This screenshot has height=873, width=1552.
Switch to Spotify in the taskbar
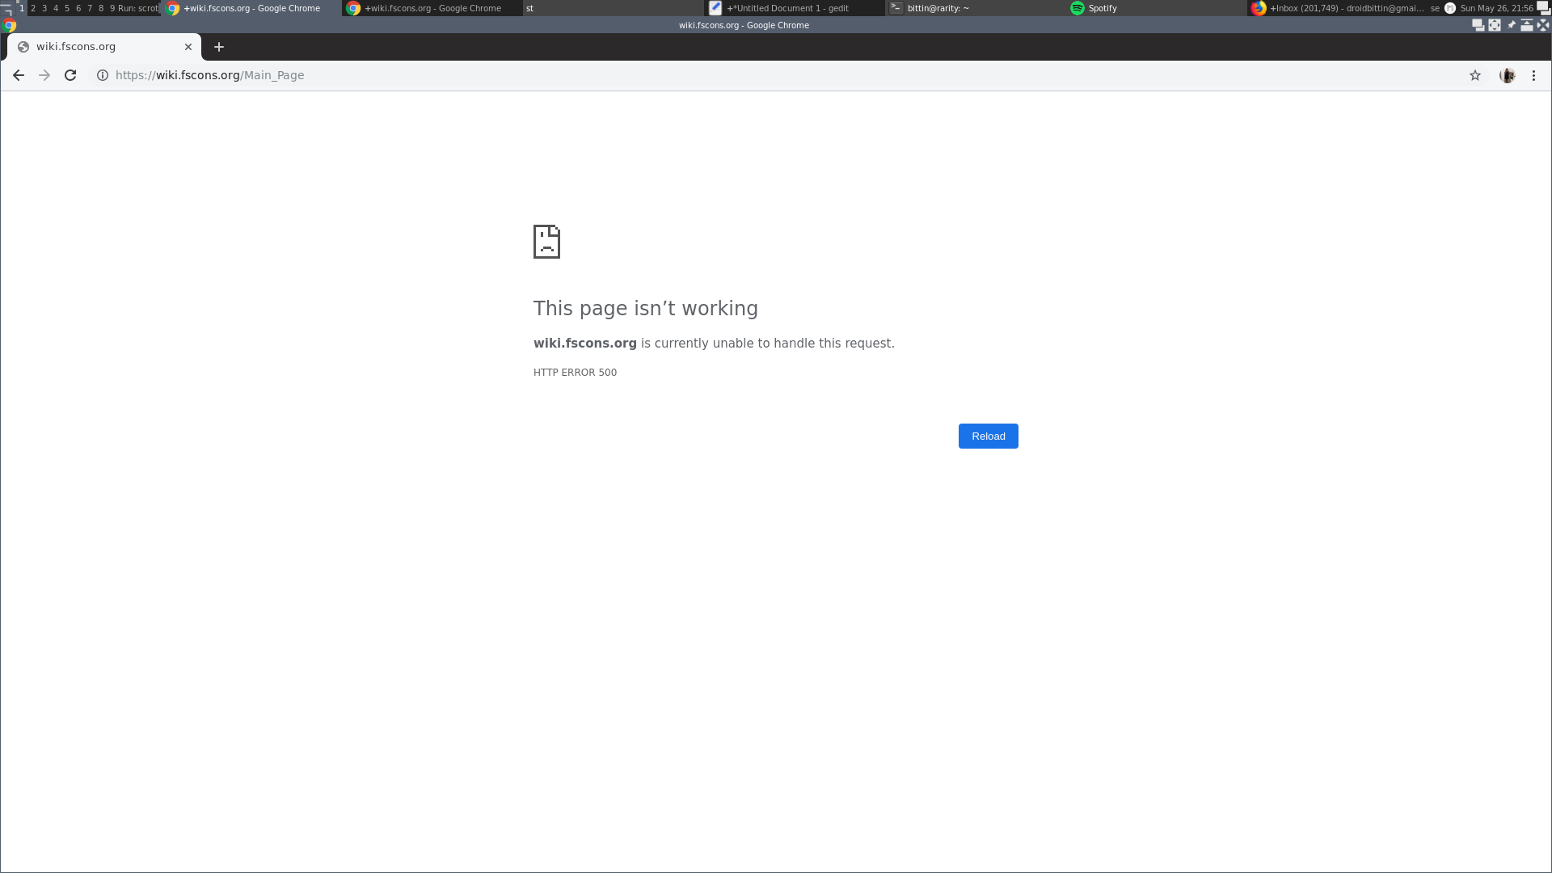1101,8
